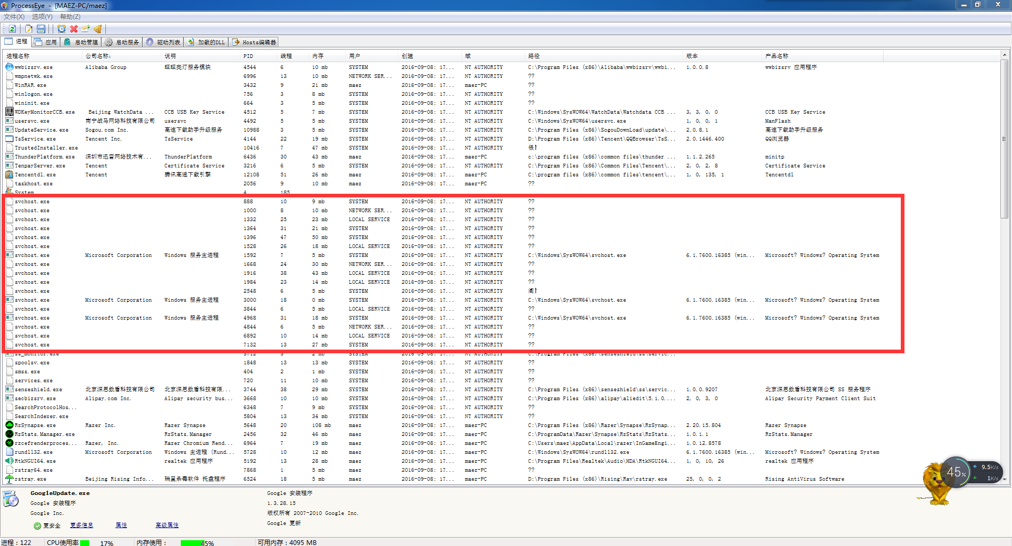Open the 属性 link
1012x546 pixels.
(x=121, y=525)
